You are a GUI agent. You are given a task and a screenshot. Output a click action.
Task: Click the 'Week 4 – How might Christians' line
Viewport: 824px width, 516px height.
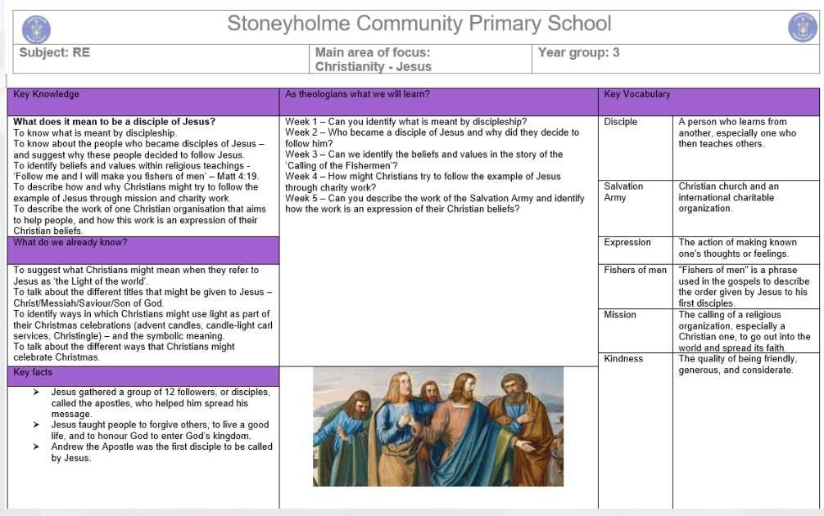pyautogui.click(x=423, y=182)
